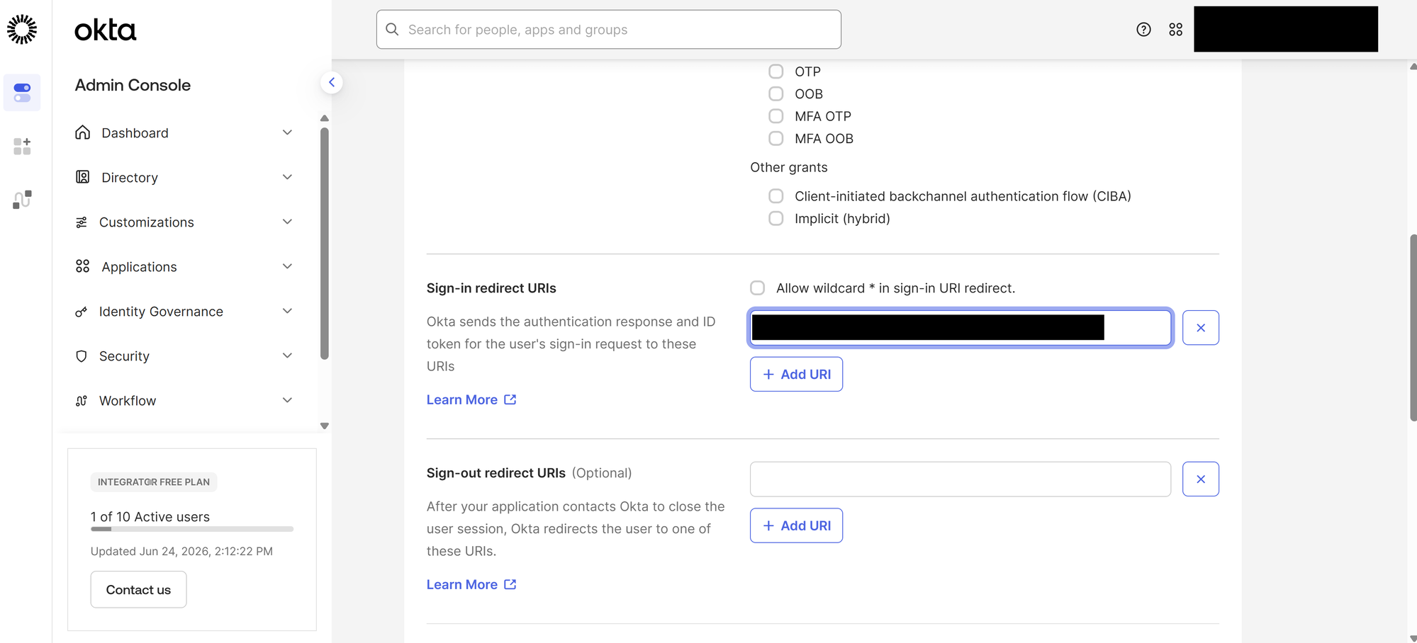
Task: Click the sidebar scroll-down arrow
Action: tap(325, 426)
